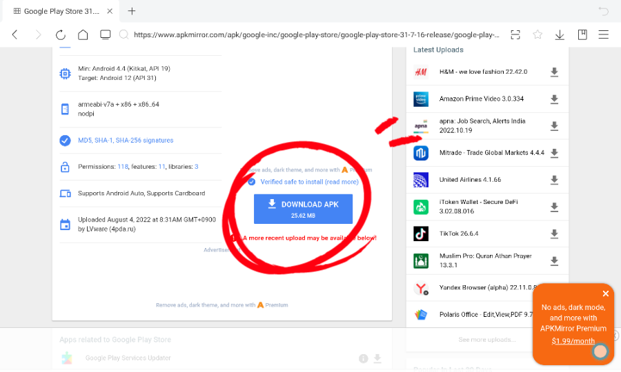Click Uploaded August 4, 2022 text

click(147, 224)
